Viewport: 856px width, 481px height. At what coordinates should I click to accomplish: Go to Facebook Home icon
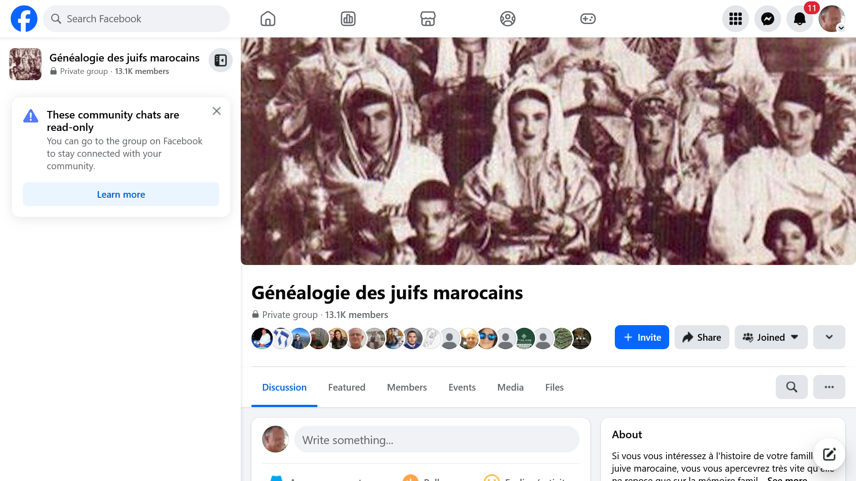point(267,19)
